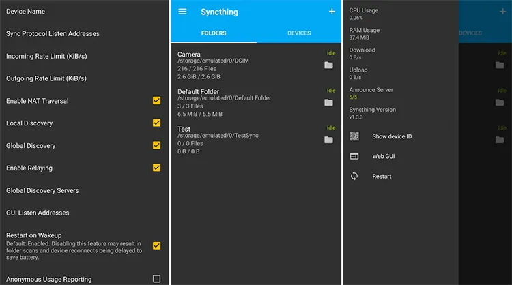The height and width of the screenshot is (285, 512).
Task: Open Sync Protocol Listen Addresses setting
Action: coord(84,33)
